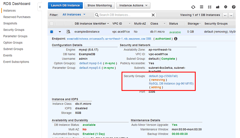Click the info icon next to authorized
240x138 pixels.
[176, 39]
